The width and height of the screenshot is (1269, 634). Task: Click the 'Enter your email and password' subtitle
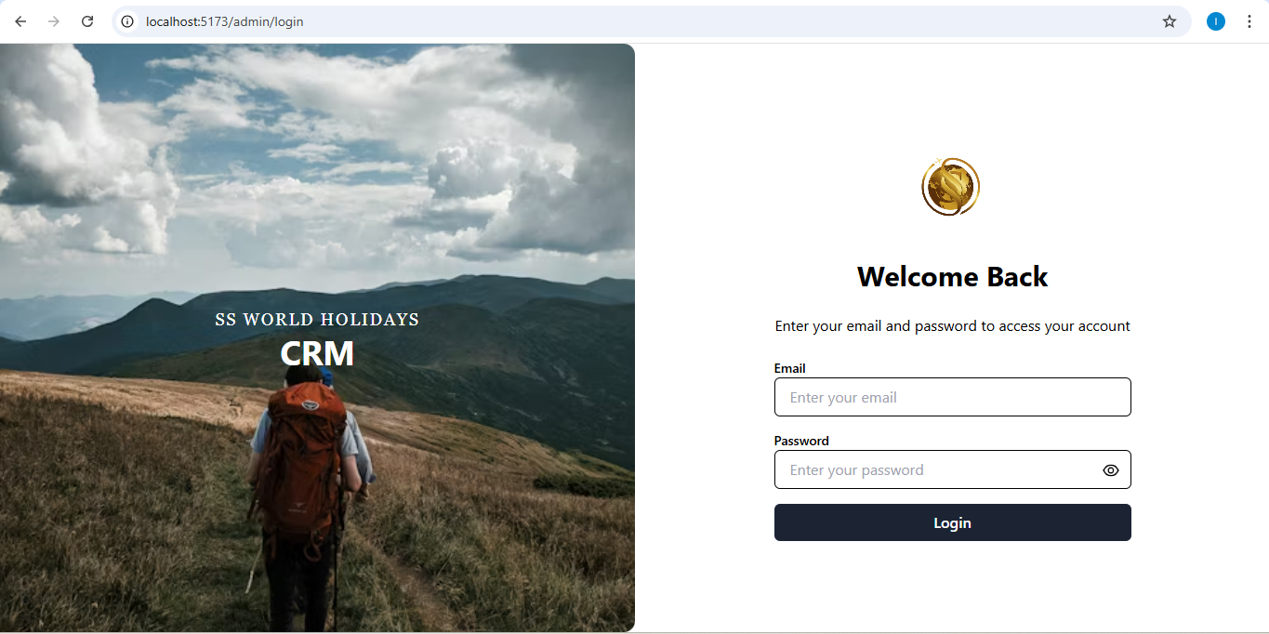click(x=953, y=326)
